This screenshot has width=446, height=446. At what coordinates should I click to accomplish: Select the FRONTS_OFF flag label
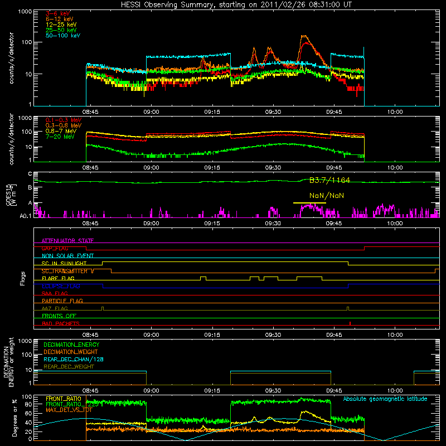pos(59,316)
